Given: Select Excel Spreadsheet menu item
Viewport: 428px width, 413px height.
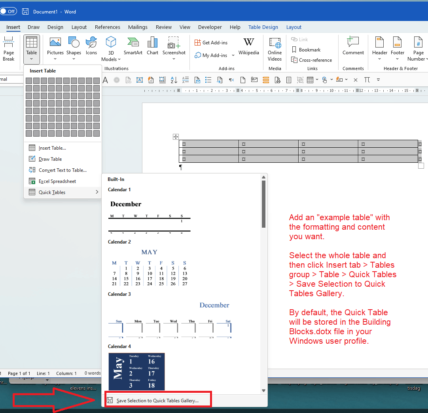Looking at the screenshot, I should pyautogui.click(x=62, y=181).
